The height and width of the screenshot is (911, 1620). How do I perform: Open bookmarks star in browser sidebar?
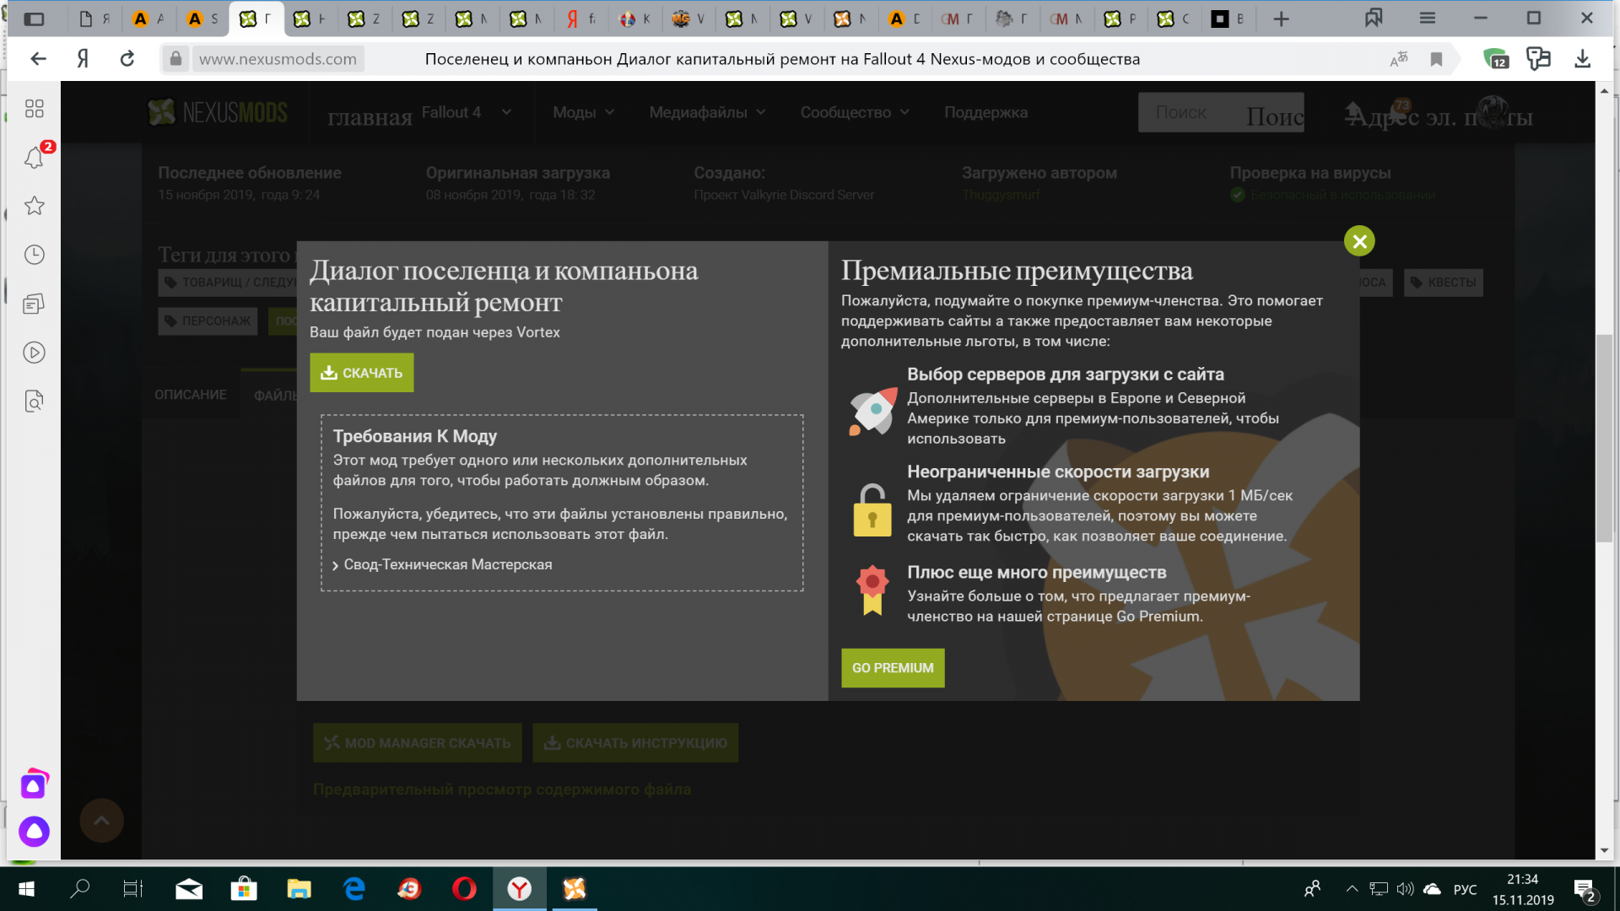(34, 206)
